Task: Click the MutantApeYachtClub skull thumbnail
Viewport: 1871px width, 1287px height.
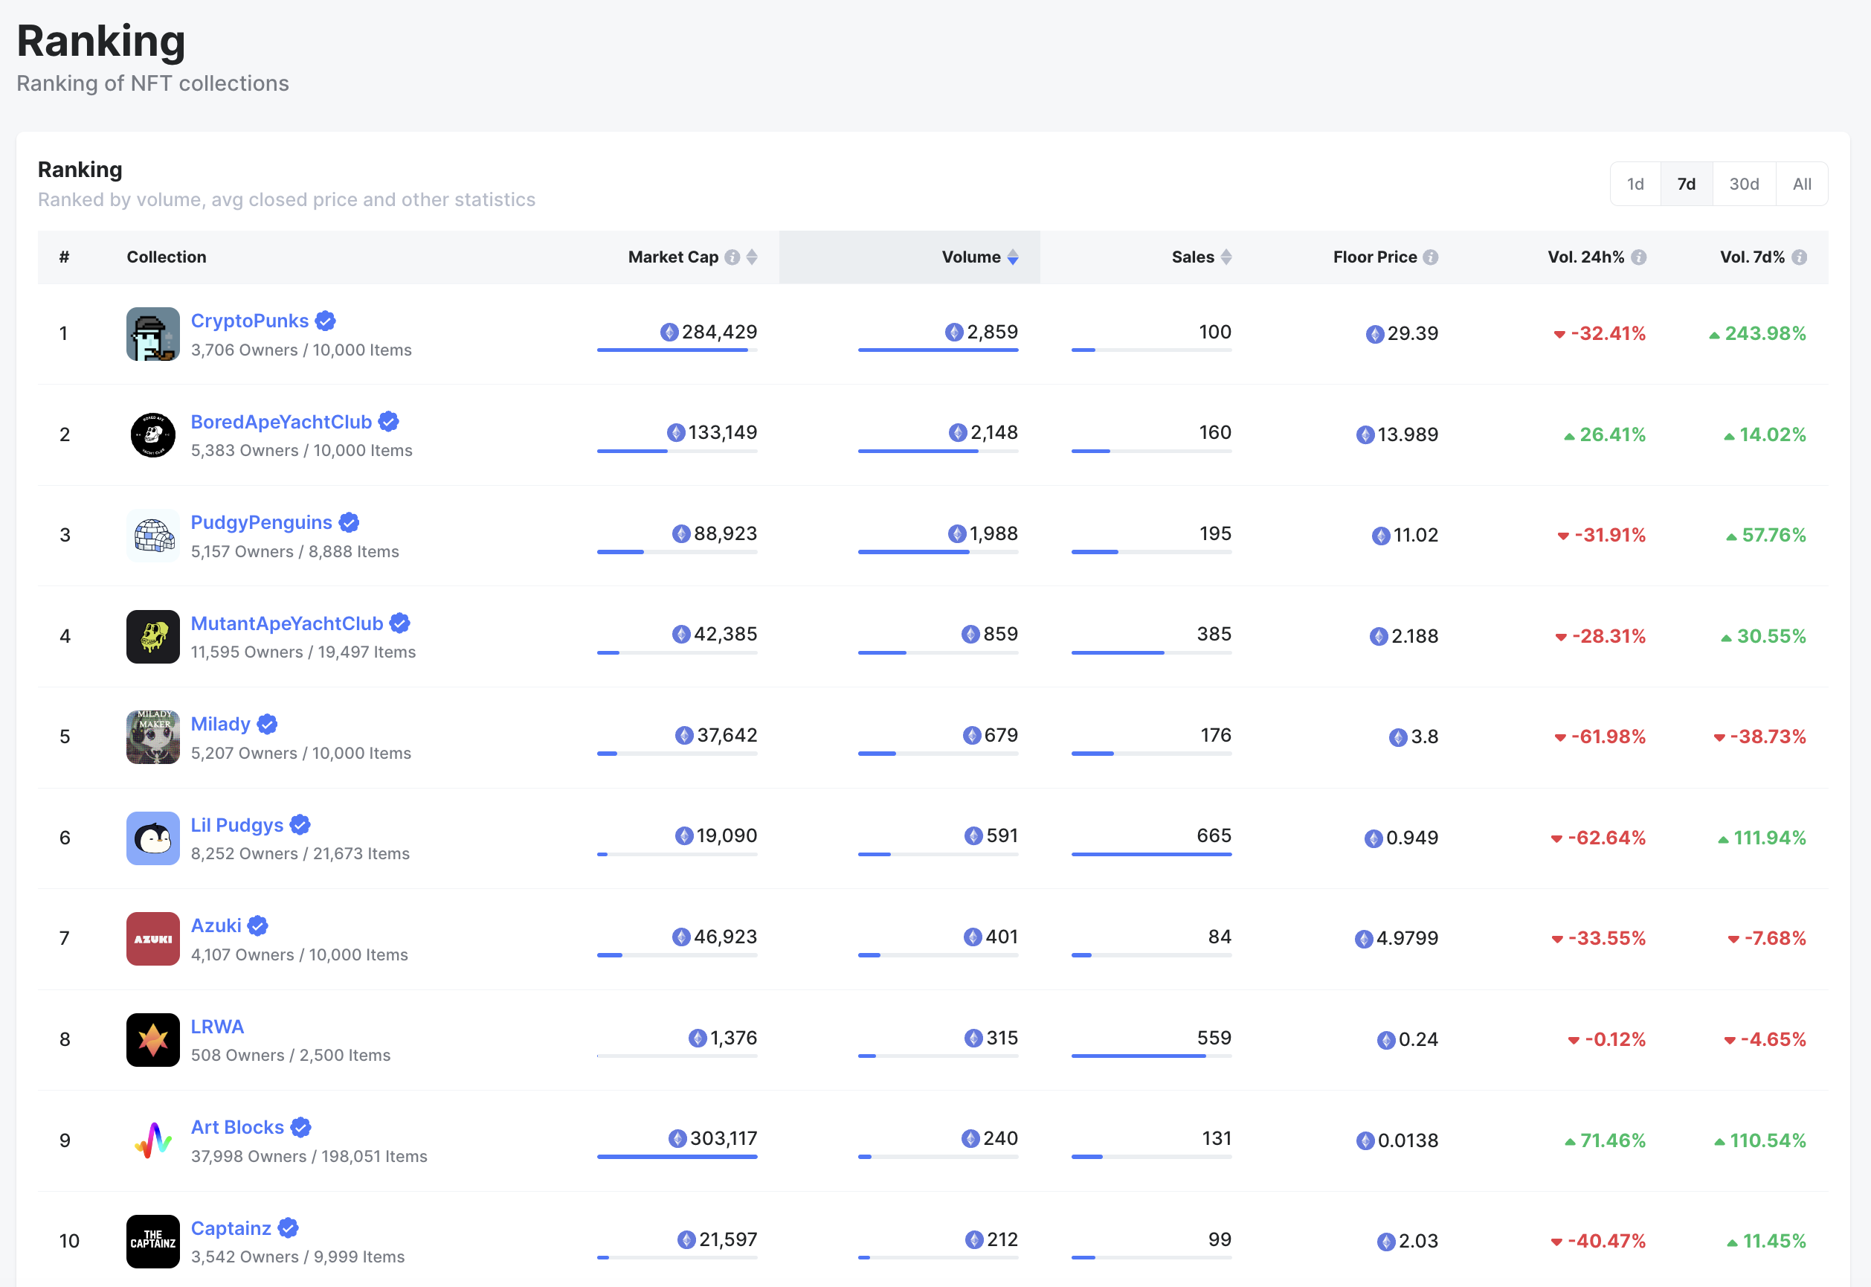Action: click(x=153, y=636)
